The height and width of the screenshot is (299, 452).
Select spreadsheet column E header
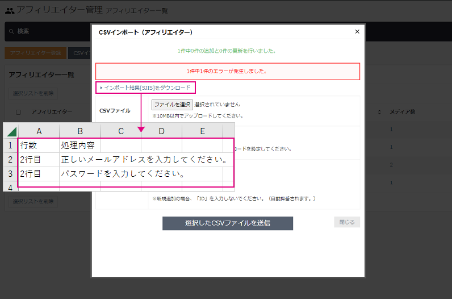(x=203, y=131)
